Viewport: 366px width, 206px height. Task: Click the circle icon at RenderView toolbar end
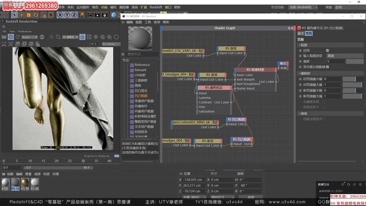coord(116,37)
